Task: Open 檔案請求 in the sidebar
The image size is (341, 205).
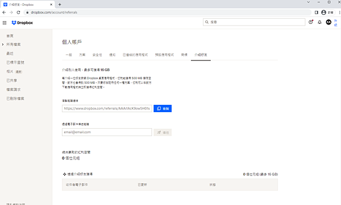Action: pos(14,89)
